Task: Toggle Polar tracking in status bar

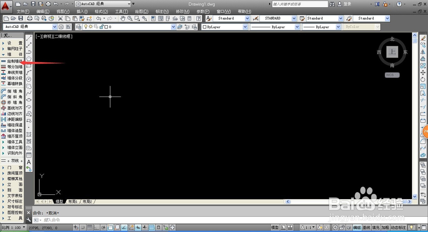Action: [x=103, y=227]
